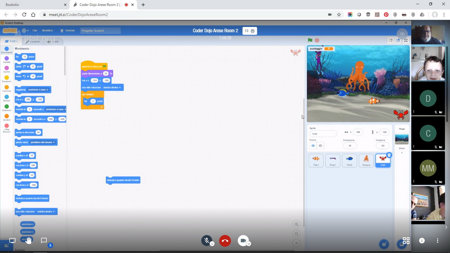Open the participants count button showing 13

tap(250, 31)
